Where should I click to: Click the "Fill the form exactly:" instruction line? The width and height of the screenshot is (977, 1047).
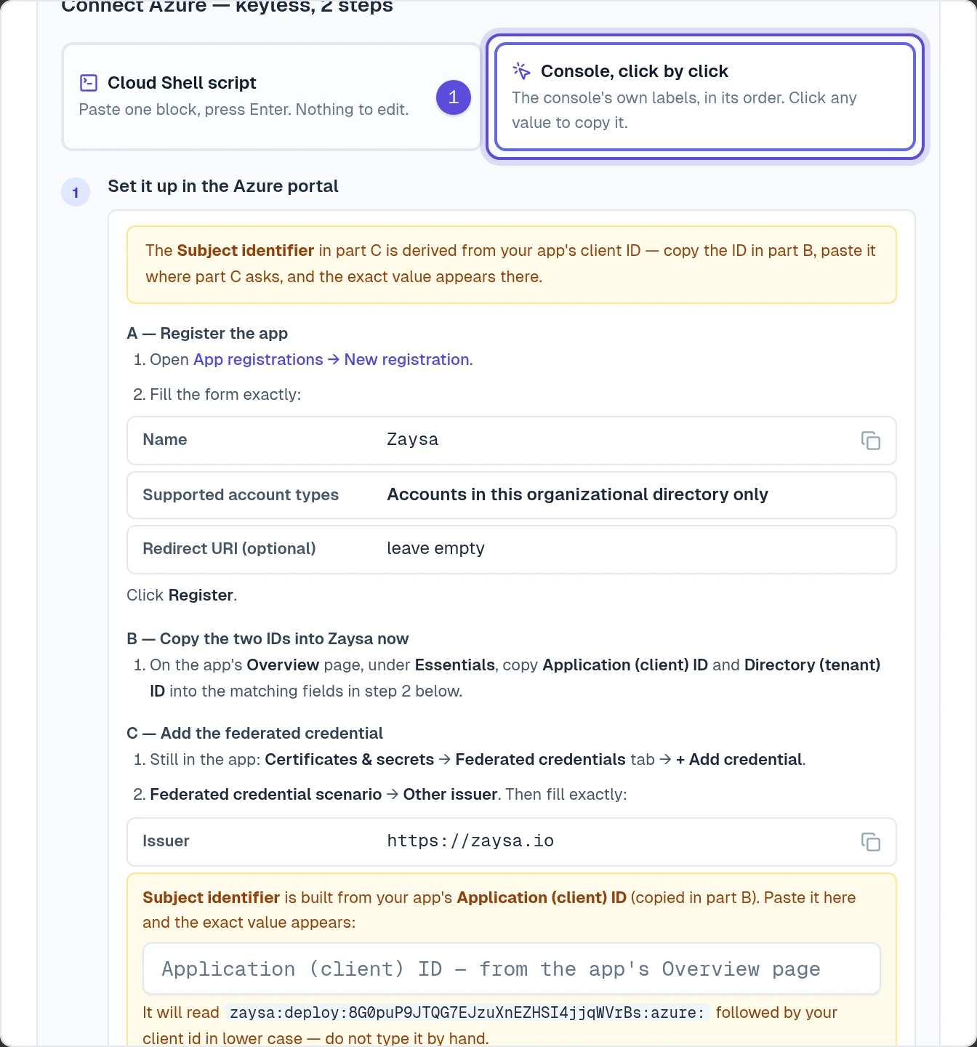225,394
